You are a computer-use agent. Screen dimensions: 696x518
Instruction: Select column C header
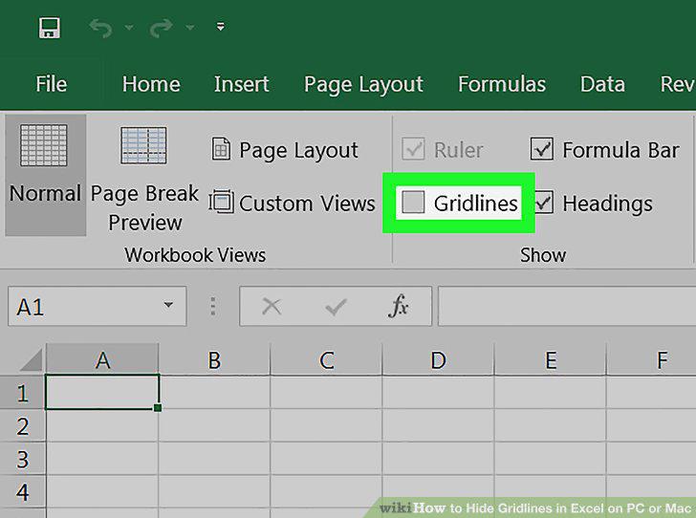click(x=326, y=359)
